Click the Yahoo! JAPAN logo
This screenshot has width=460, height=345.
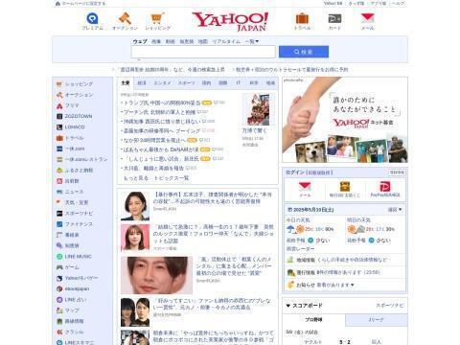pos(230,21)
